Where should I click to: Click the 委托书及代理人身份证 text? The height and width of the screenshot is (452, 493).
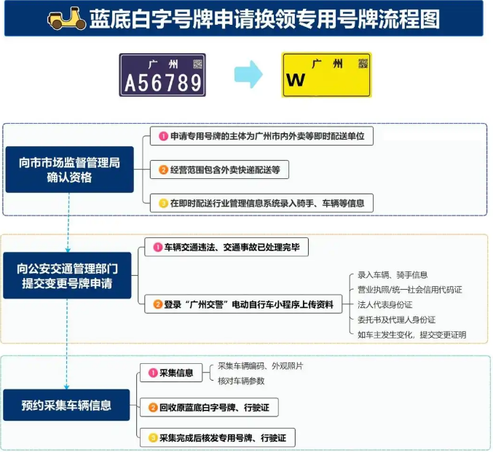click(x=396, y=320)
